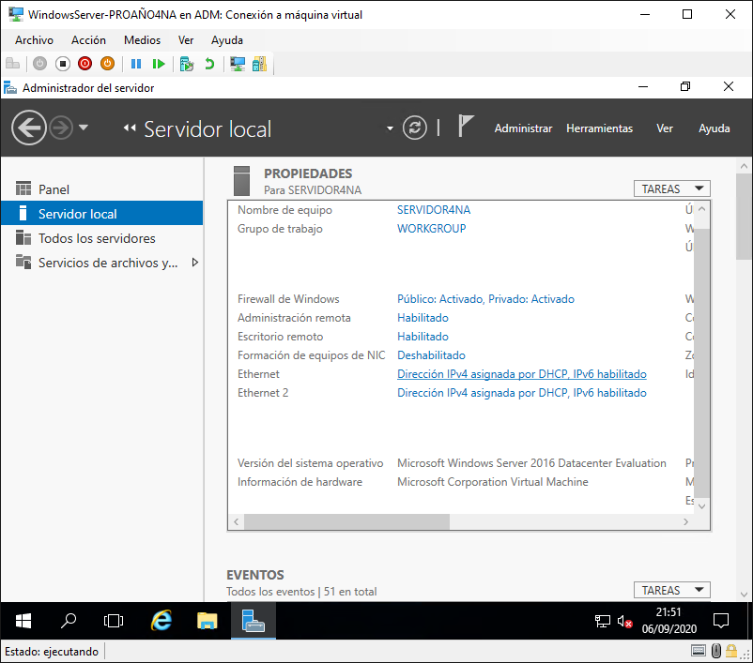Image resolution: width=753 pixels, height=663 pixels.
Task: Select Panel in the sidebar
Action: point(101,189)
